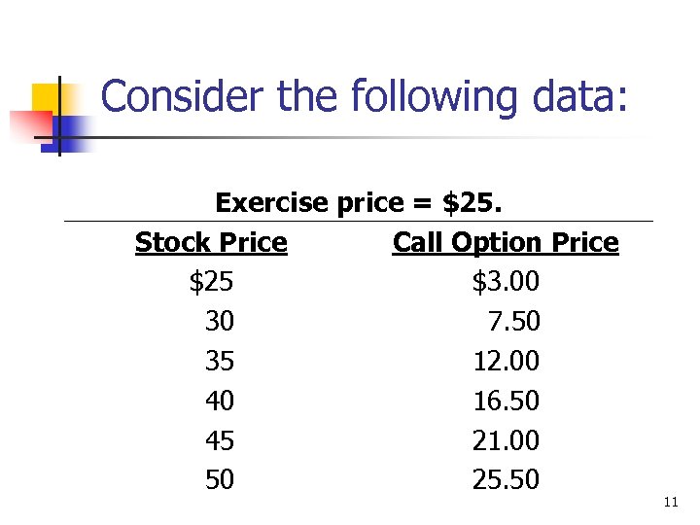
Task: Click the stock price value 50
Action: click(220, 479)
